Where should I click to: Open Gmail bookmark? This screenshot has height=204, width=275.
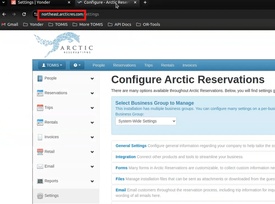(10, 24)
